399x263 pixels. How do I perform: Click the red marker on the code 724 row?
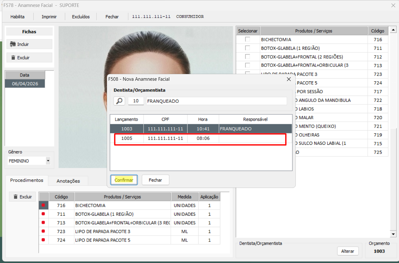click(x=43, y=240)
